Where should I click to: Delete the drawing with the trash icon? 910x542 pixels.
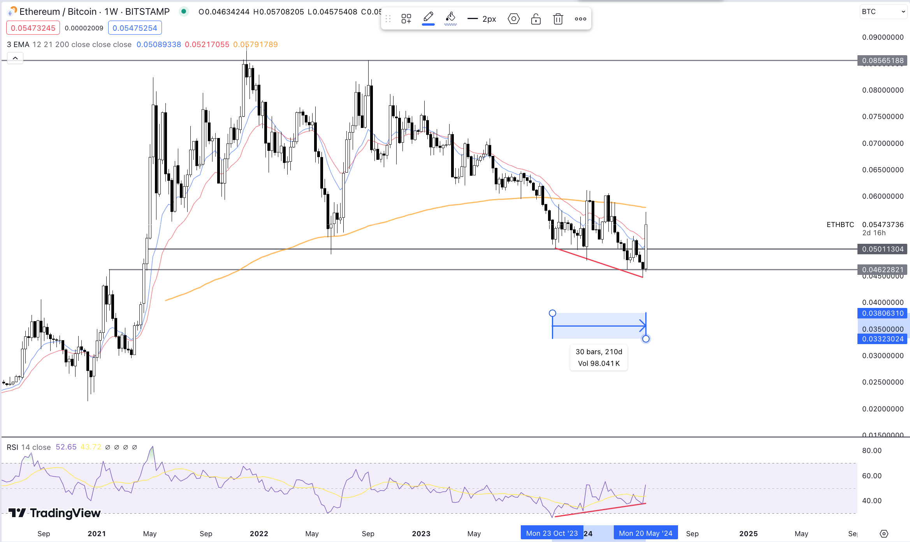point(558,19)
